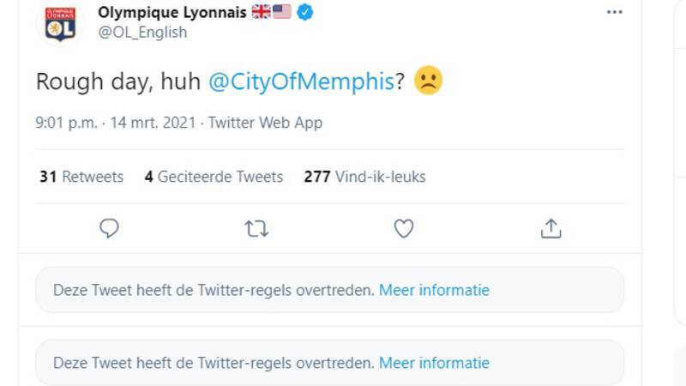Click the US flag emoji by name
Viewport: 686px width, 386px height.
point(282,12)
